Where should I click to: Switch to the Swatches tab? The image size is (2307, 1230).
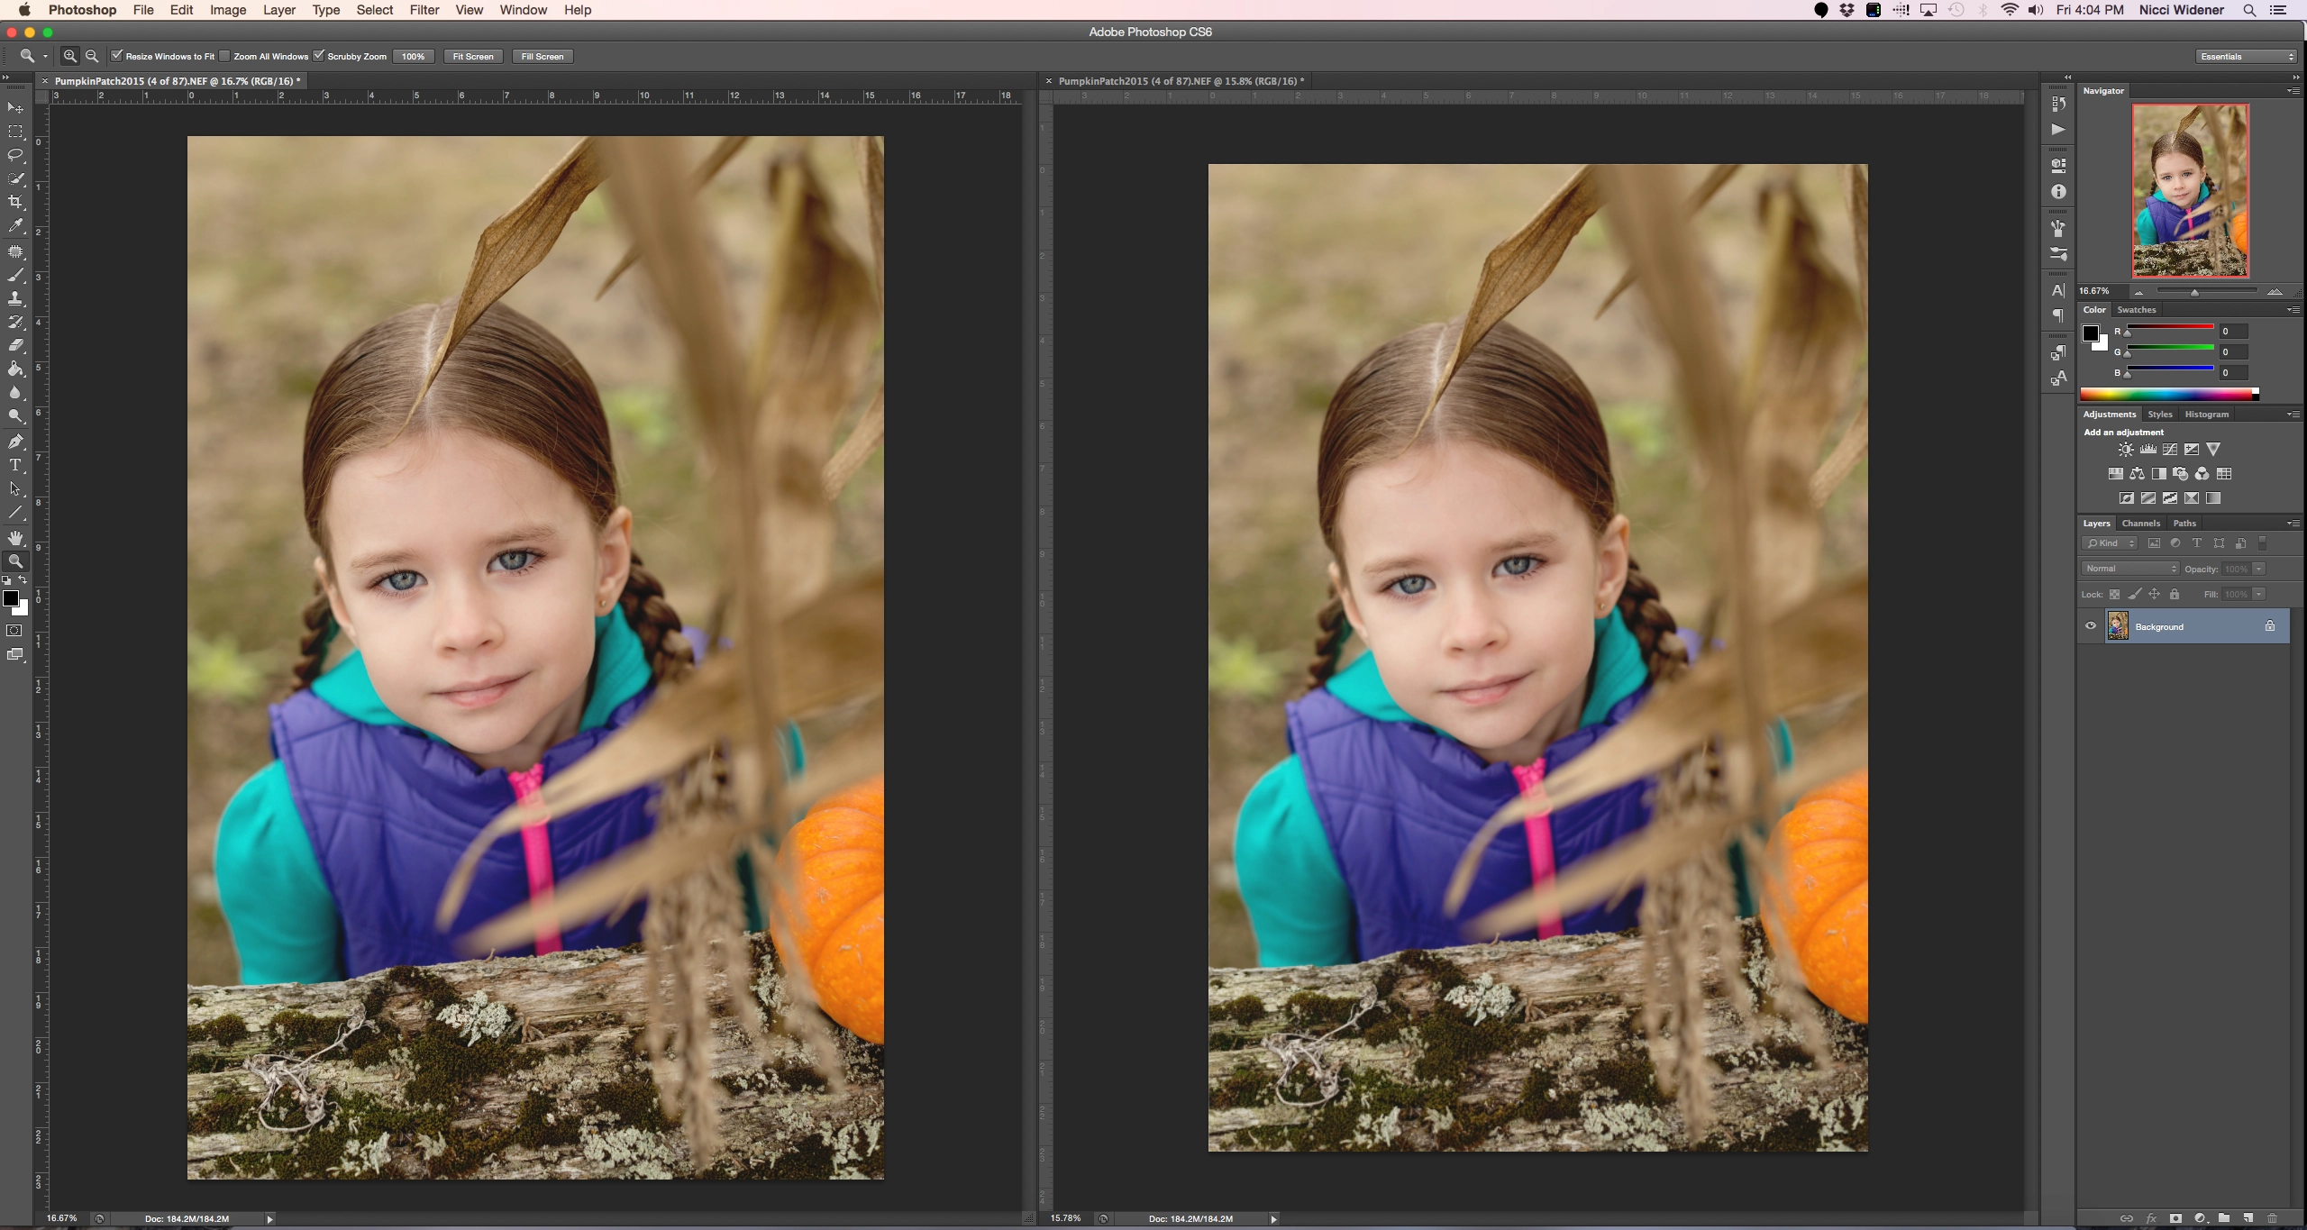click(2137, 310)
